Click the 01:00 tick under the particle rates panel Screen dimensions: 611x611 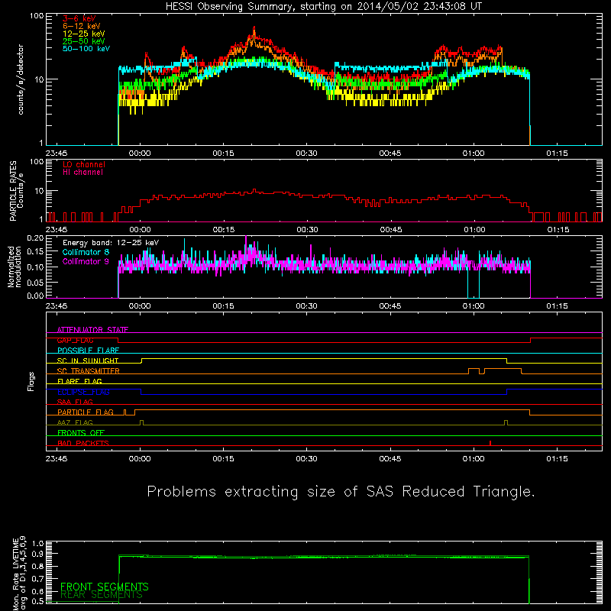click(474, 230)
